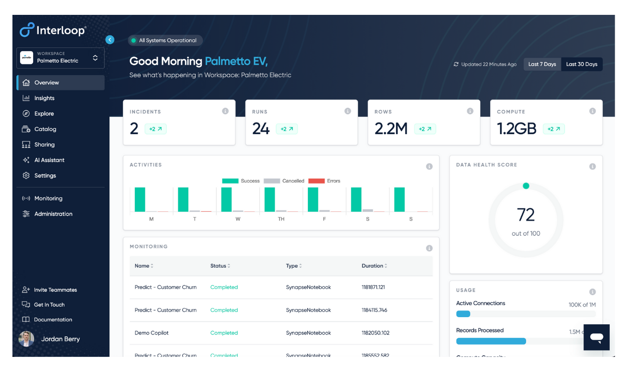This screenshot has width=630, height=378.
Task: Click Jordan Berry profile avatar
Action: [26, 339]
